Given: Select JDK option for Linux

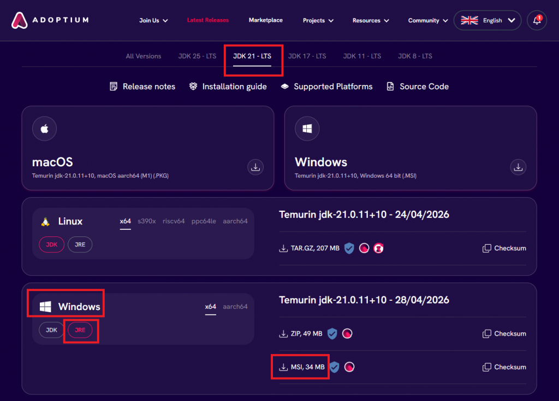Looking at the screenshot, I should pyautogui.click(x=52, y=245).
